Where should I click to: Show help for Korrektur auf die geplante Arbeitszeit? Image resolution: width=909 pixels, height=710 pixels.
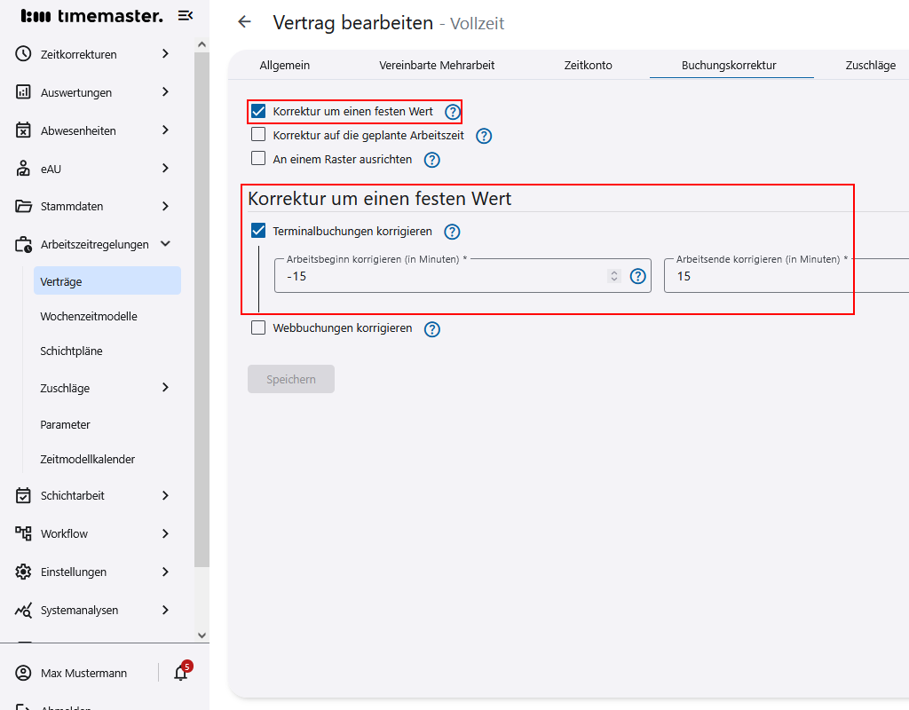[484, 136]
